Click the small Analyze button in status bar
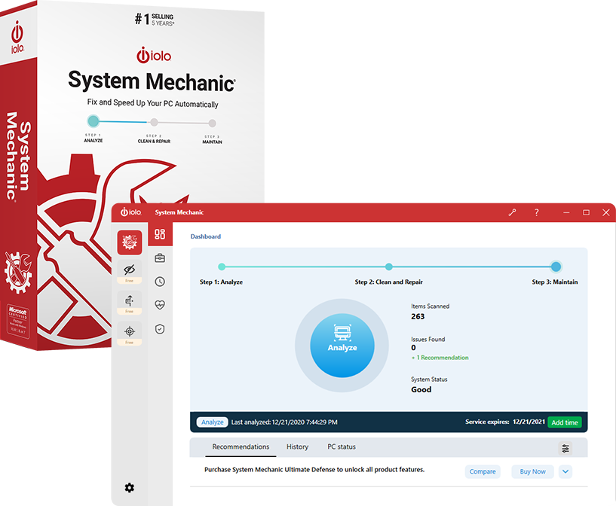Image resolution: width=616 pixels, height=506 pixels. [x=212, y=422]
